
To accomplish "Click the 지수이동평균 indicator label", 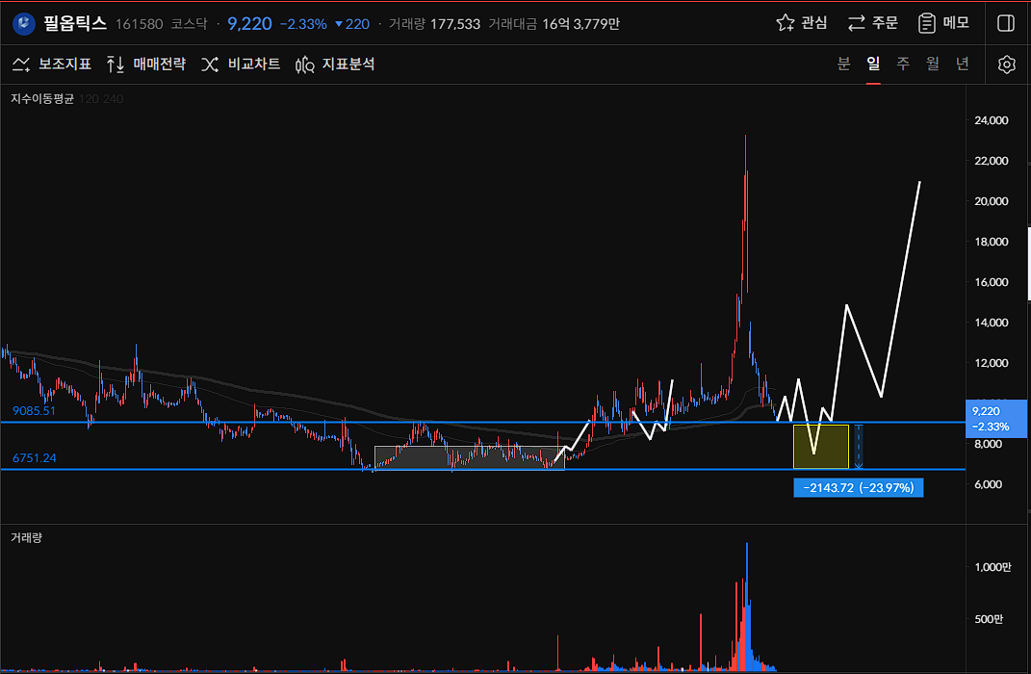I will coord(42,98).
